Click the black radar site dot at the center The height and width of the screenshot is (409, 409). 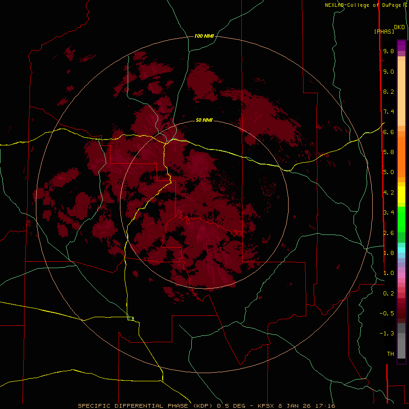tap(204, 204)
